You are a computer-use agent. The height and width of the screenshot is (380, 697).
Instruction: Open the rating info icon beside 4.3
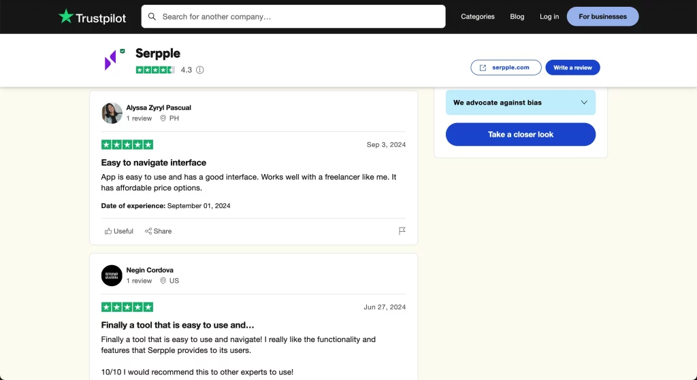pos(200,70)
